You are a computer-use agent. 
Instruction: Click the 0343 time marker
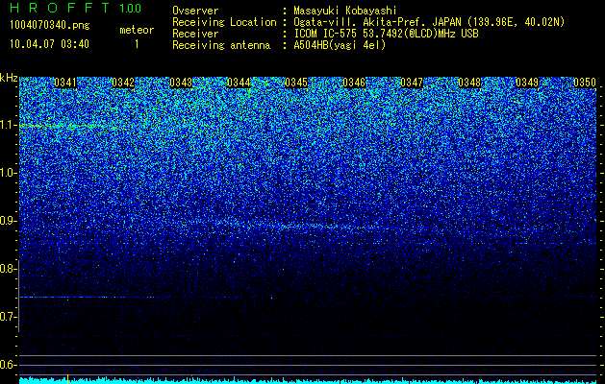(181, 83)
